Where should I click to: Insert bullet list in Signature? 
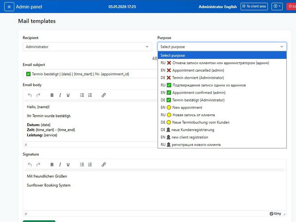coord(82,164)
